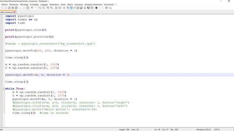
Task: Open the Paramètres menu
Action: pos(54,5)
